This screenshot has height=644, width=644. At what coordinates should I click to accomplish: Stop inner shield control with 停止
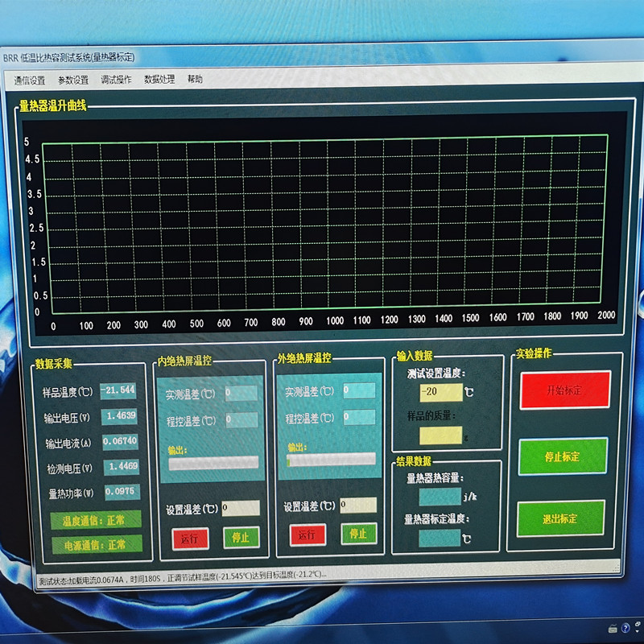[241, 537]
